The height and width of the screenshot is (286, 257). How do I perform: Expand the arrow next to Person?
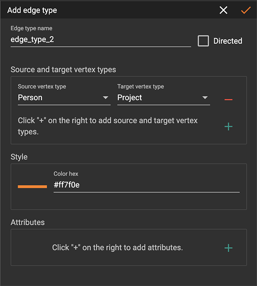(105, 97)
